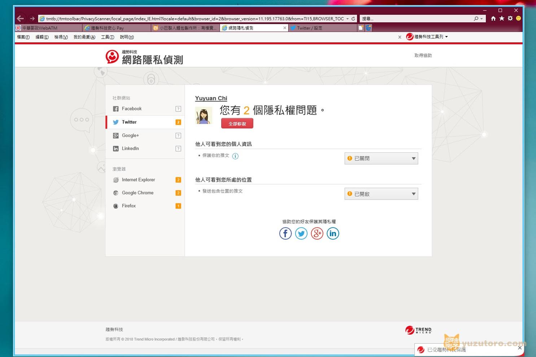Click the Yuyuan Chi profile avatar
This screenshot has width=536, height=357.
[x=204, y=115]
